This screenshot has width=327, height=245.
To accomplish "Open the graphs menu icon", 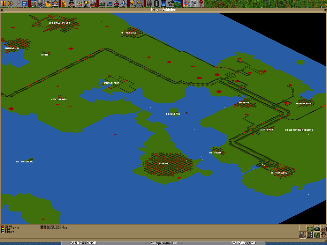I will coord(79,4).
